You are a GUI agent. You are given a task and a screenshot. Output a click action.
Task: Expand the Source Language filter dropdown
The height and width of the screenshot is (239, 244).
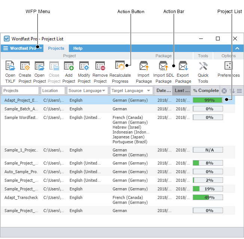point(104,91)
